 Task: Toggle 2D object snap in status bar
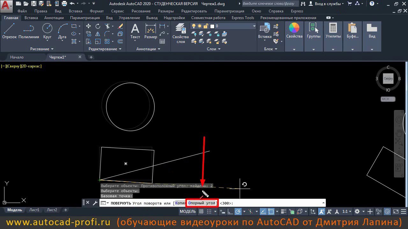271,212
